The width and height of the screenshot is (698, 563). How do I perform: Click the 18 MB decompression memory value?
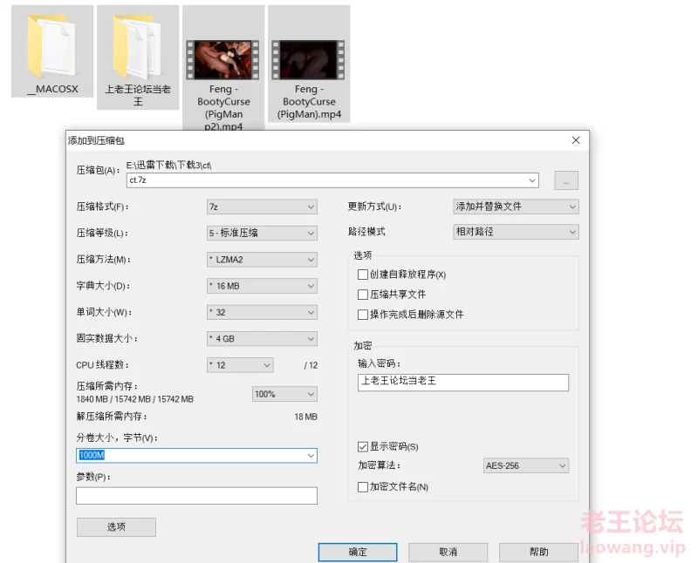[x=306, y=417]
